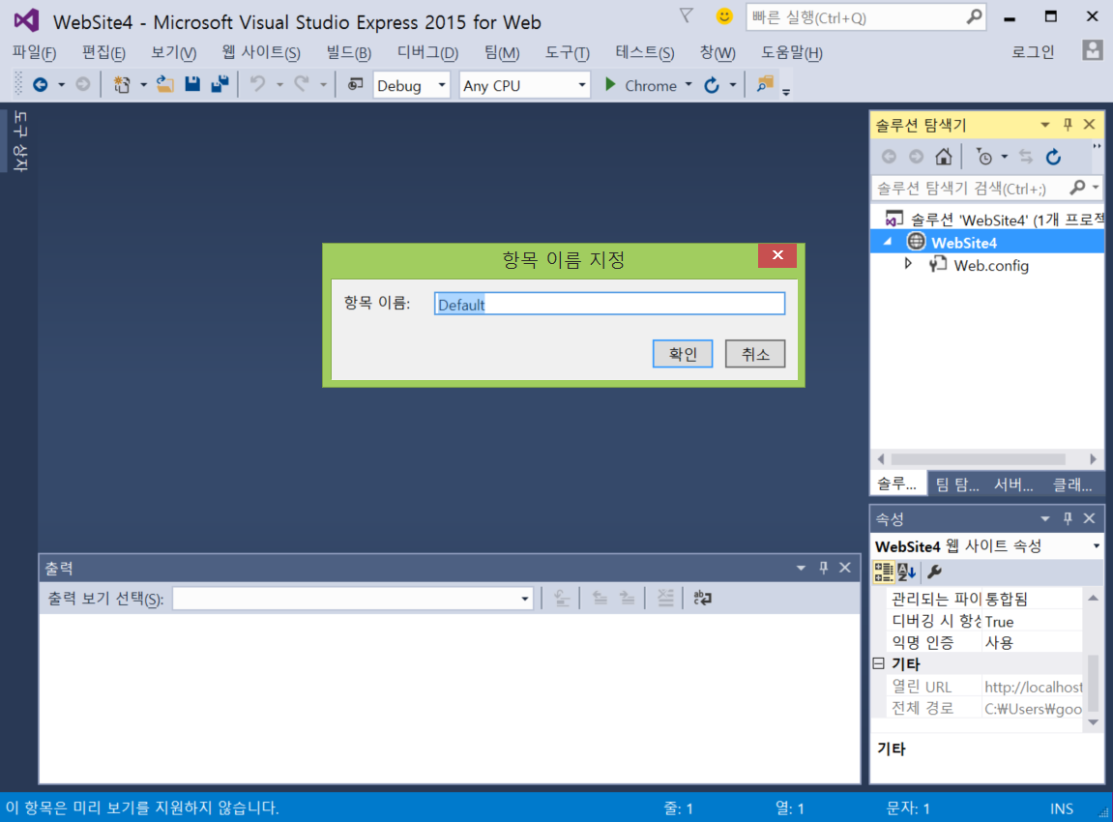Click the Home icon in Solution Explorer
This screenshot has height=822, width=1113.
pyautogui.click(x=944, y=157)
